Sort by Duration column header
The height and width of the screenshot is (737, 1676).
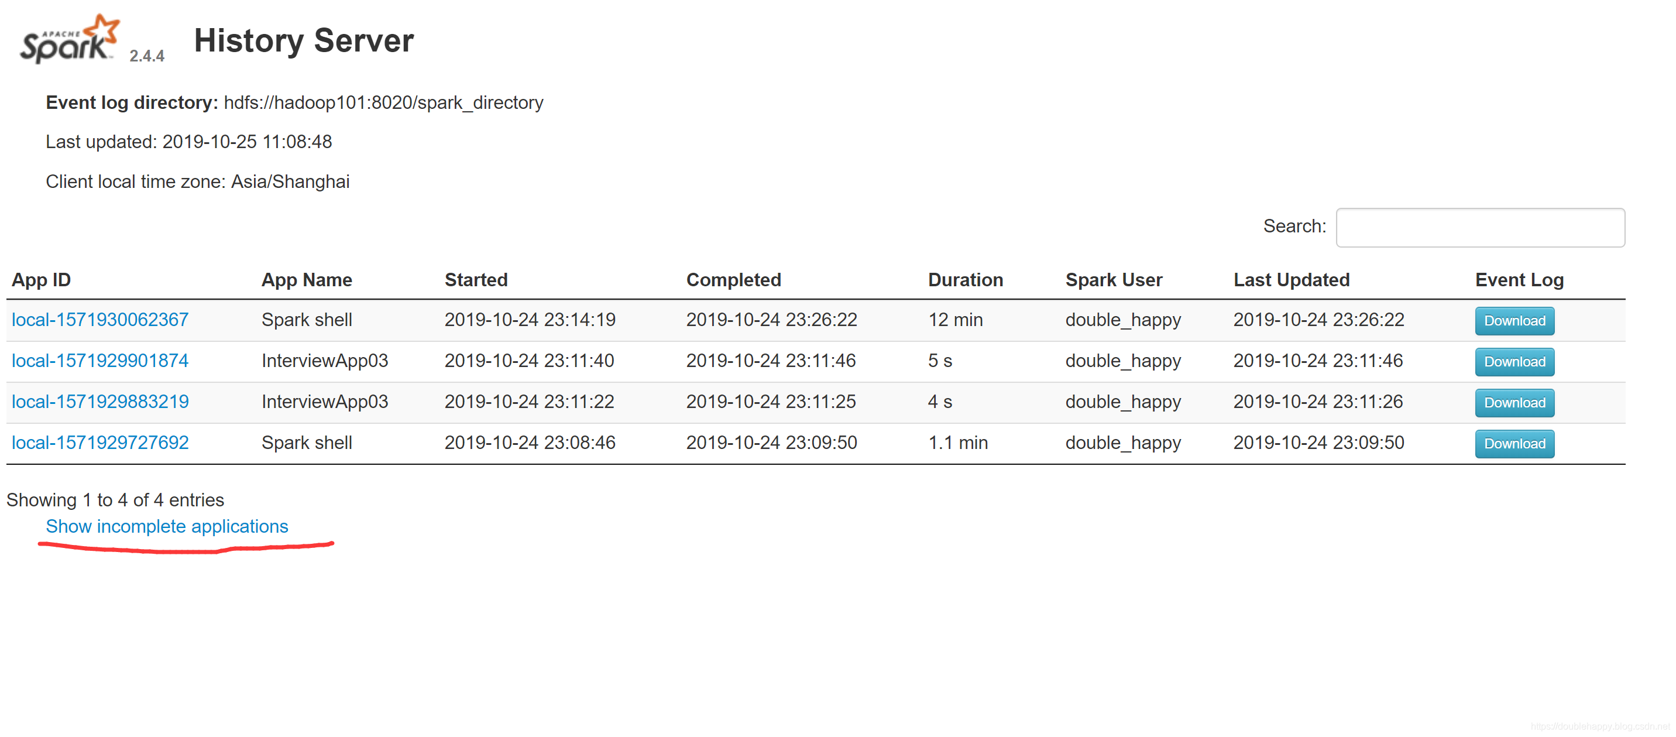965,280
